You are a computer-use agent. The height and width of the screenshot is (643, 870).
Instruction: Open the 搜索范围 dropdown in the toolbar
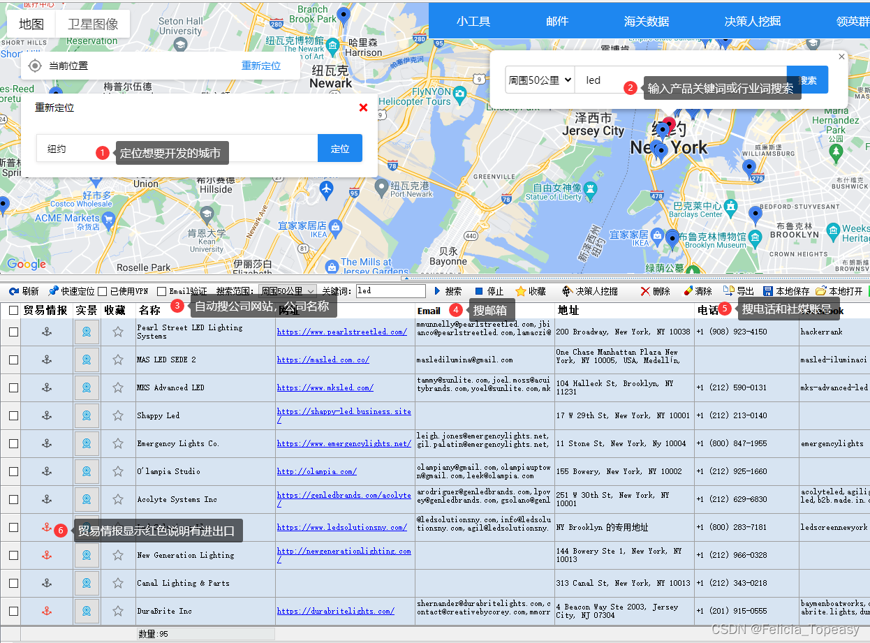pos(288,291)
